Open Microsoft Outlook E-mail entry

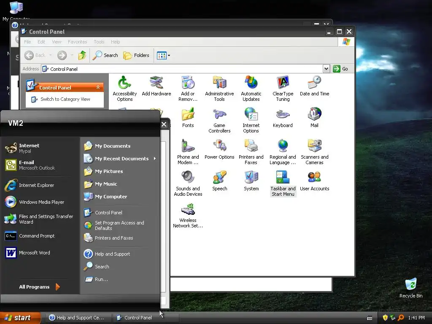40,165
